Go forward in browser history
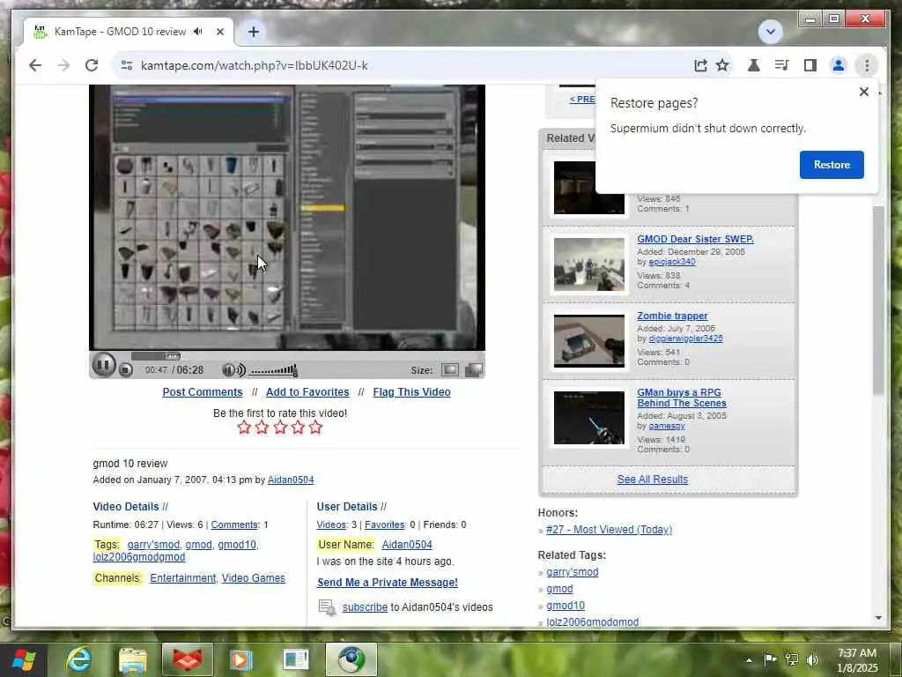The width and height of the screenshot is (902, 677). pos(63,65)
